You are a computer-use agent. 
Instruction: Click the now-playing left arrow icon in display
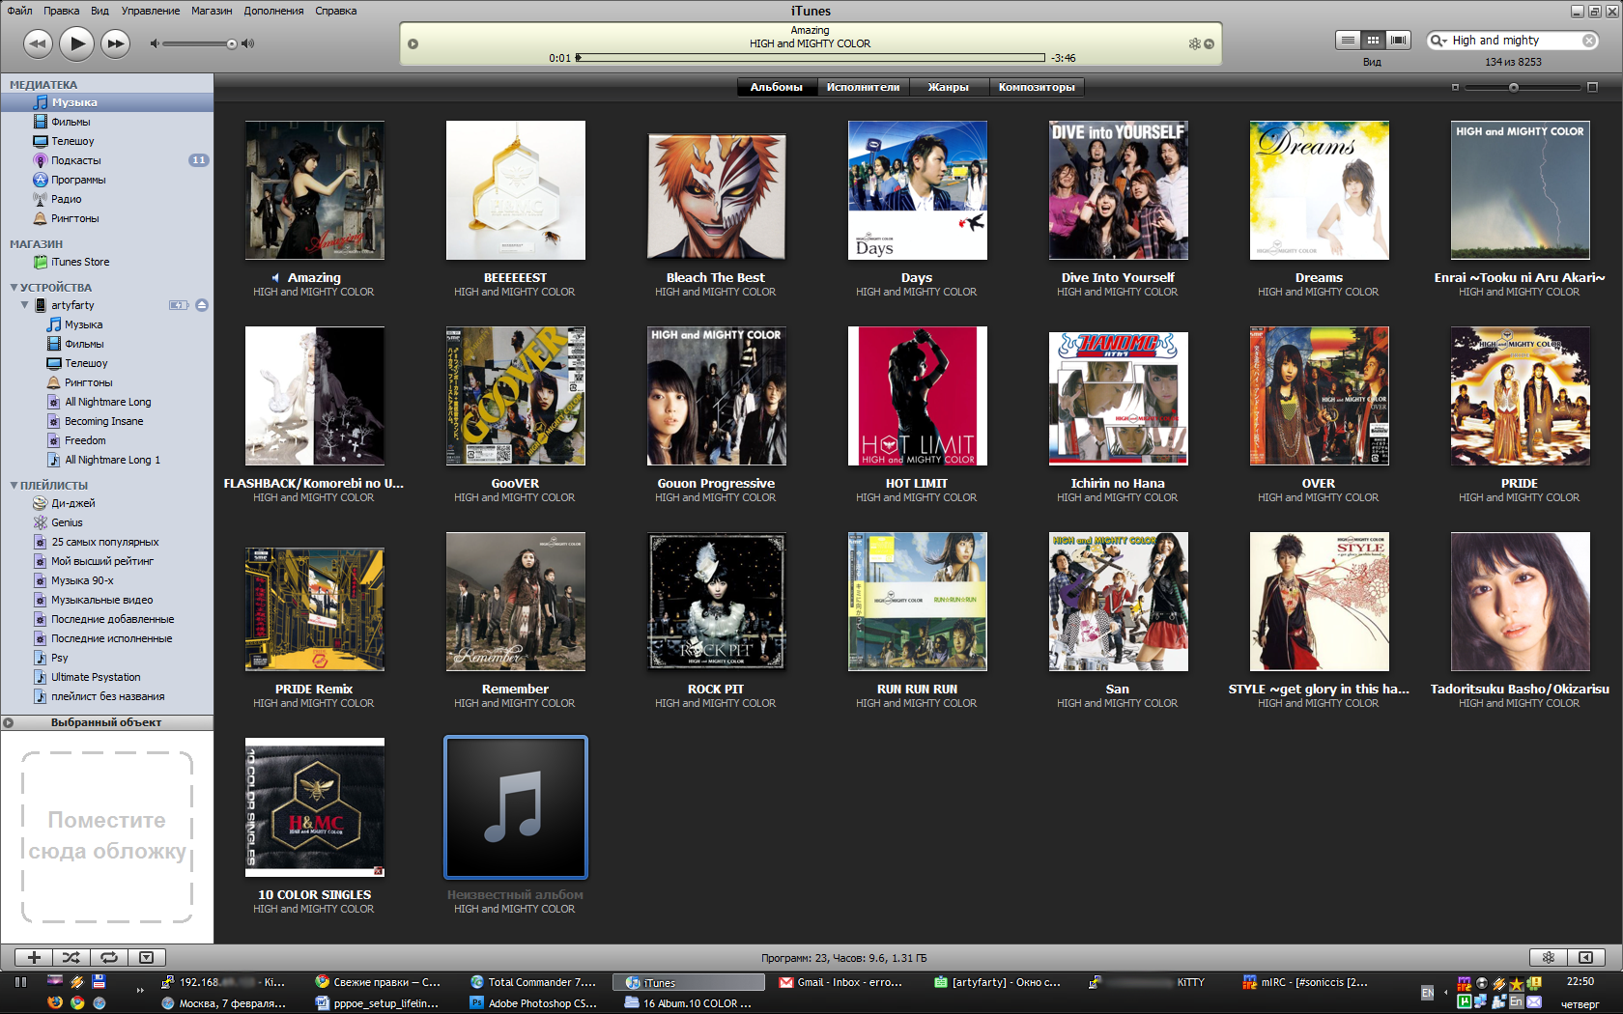pos(413,44)
